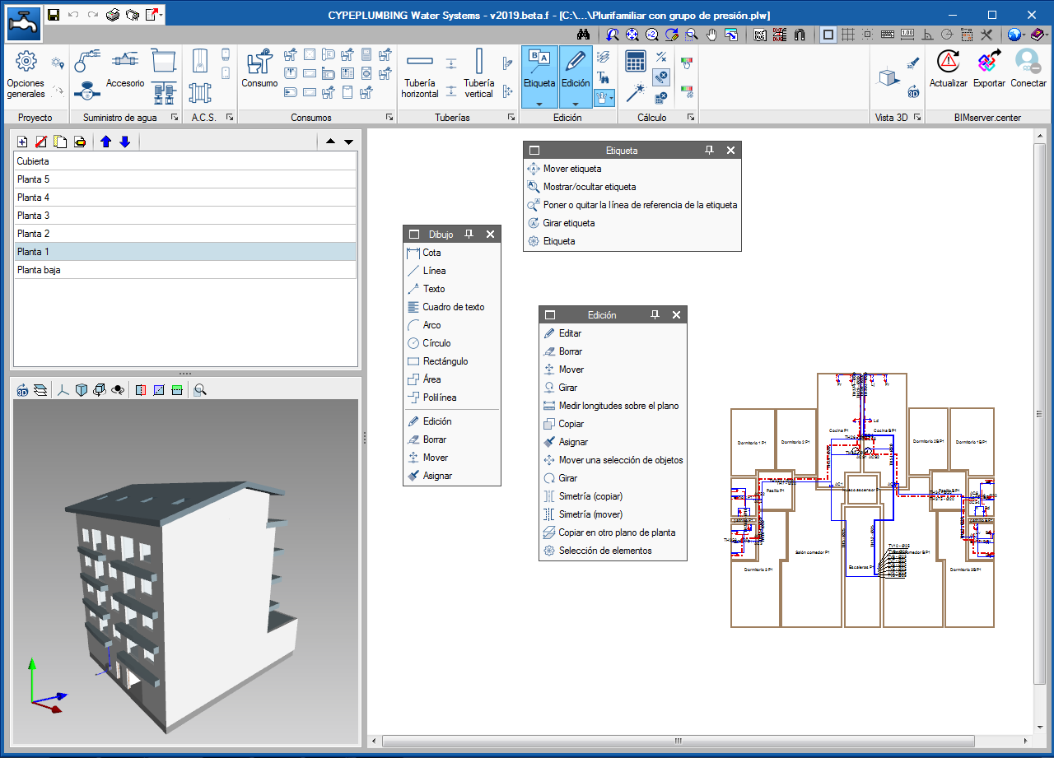Toggle the grid display icon
This screenshot has width=1054, height=758.
[848, 35]
